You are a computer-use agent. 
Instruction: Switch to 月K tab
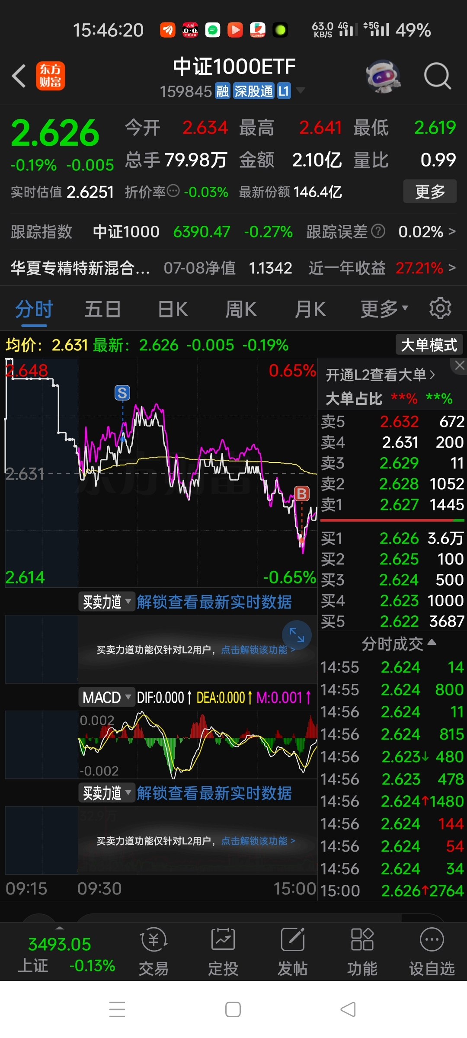(x=310, y=310)
